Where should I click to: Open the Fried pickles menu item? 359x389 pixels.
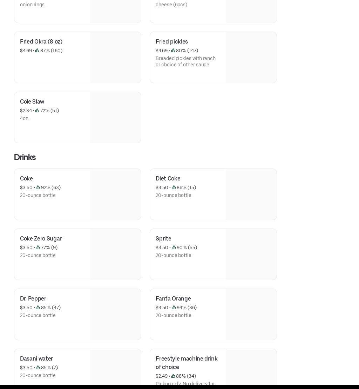(x=172, y=41)
